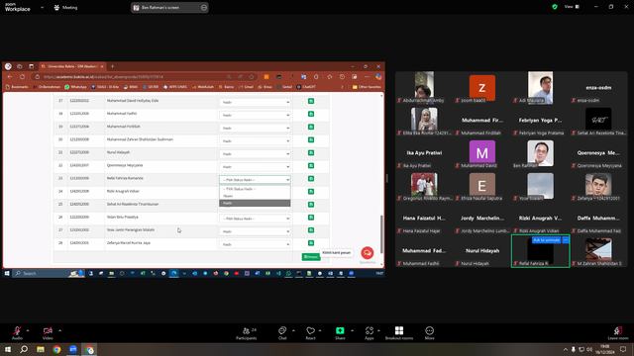634x356 pixels.
Task: Click the green Share screen button
Action: click(340, 333)
